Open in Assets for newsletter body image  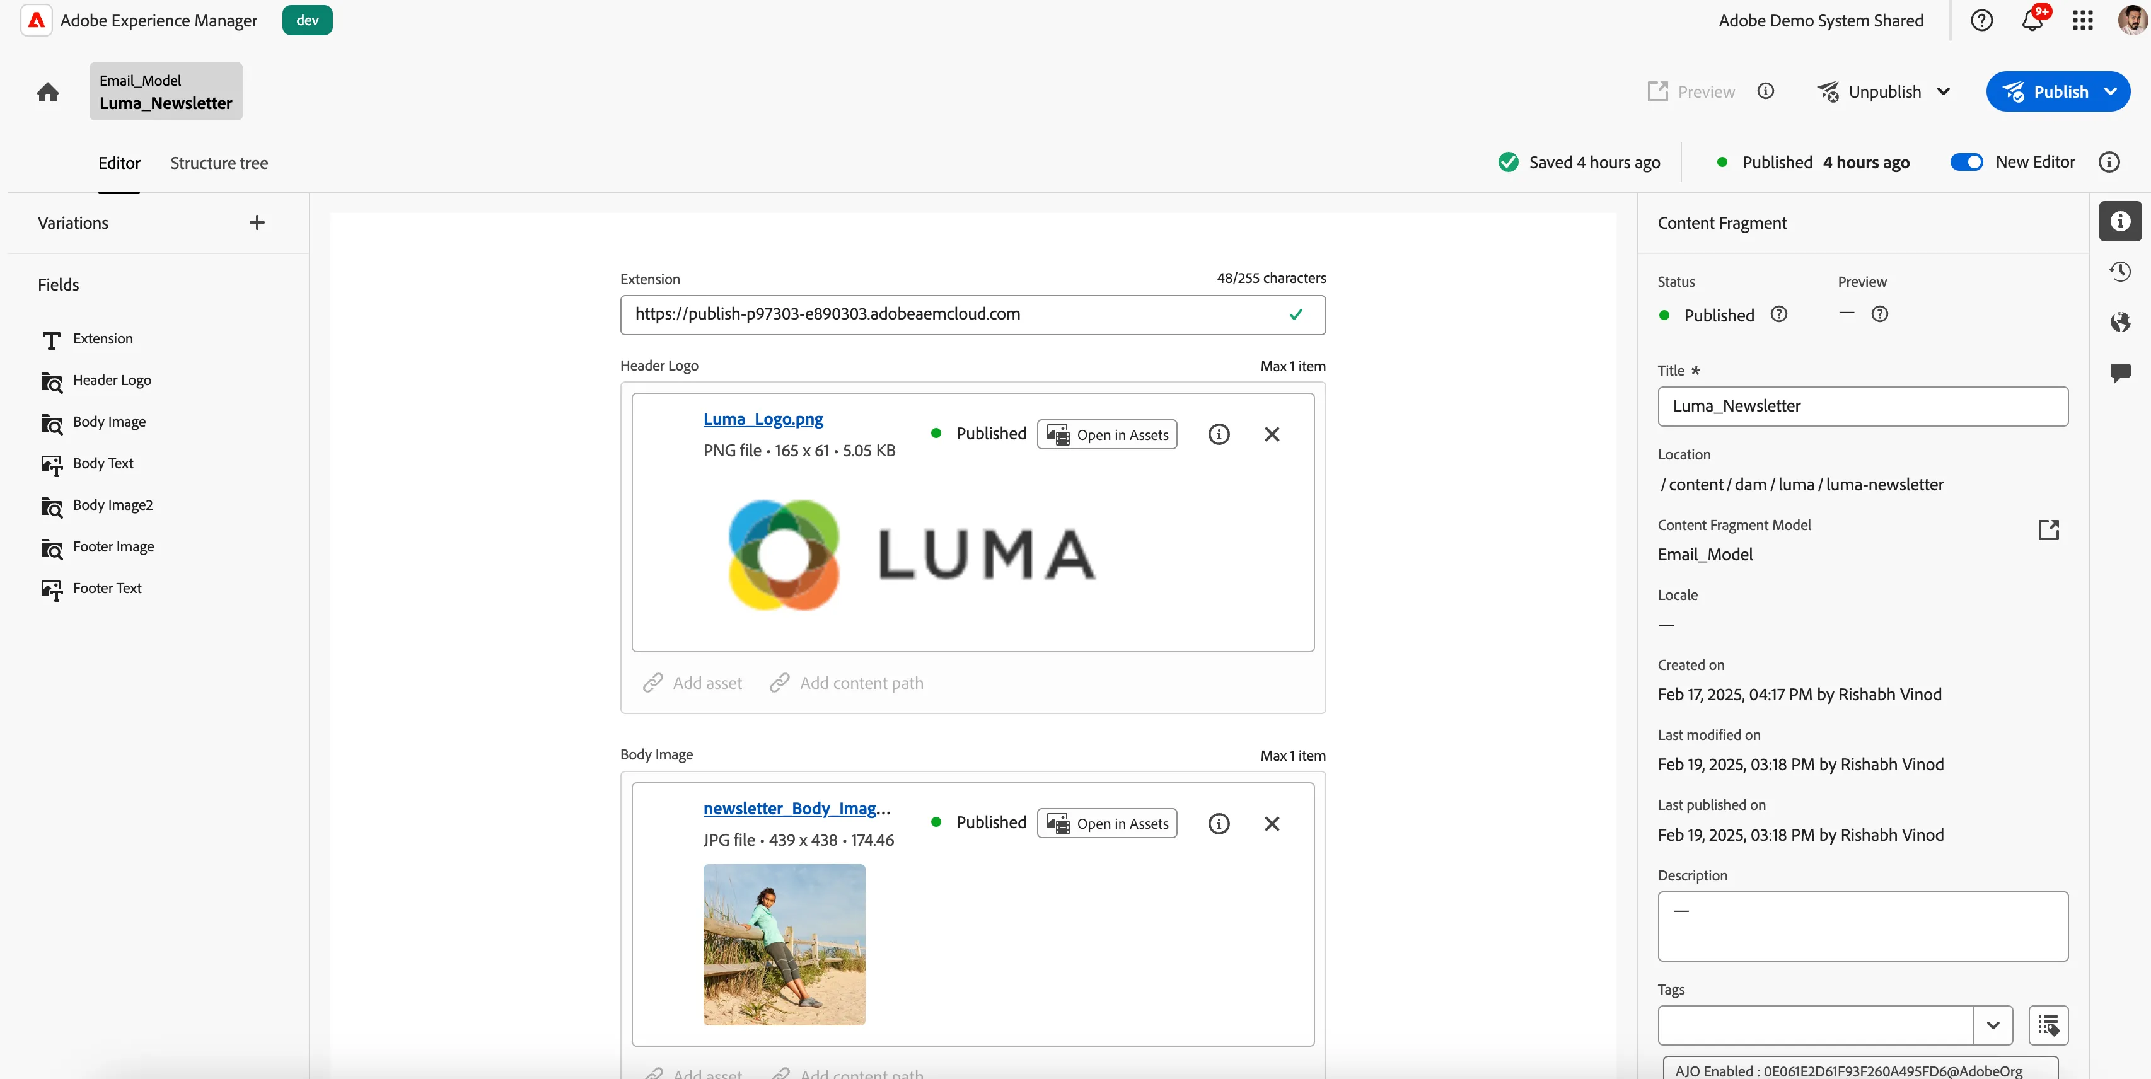1107,824
